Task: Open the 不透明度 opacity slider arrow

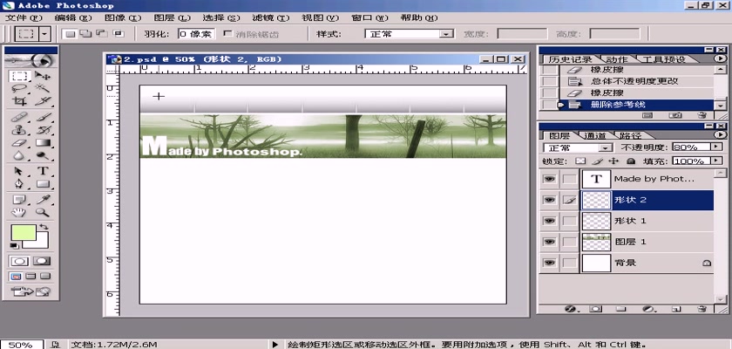Action: [x=716, y=147]
